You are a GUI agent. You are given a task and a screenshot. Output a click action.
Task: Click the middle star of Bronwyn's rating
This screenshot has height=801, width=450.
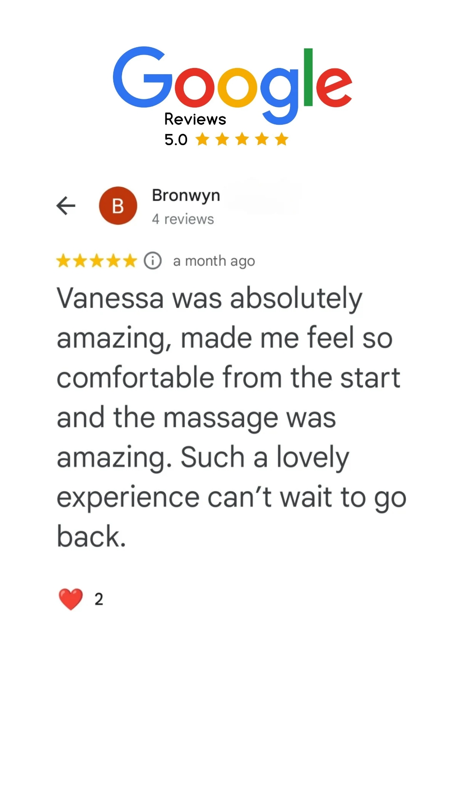click(97, 261)
